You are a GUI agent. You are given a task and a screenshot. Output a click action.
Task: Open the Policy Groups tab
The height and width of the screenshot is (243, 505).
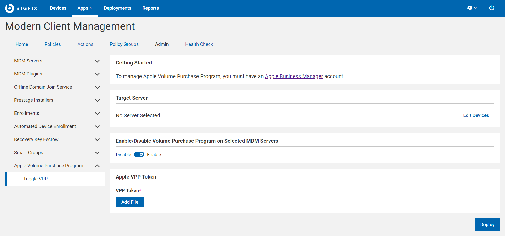[124, 44]
